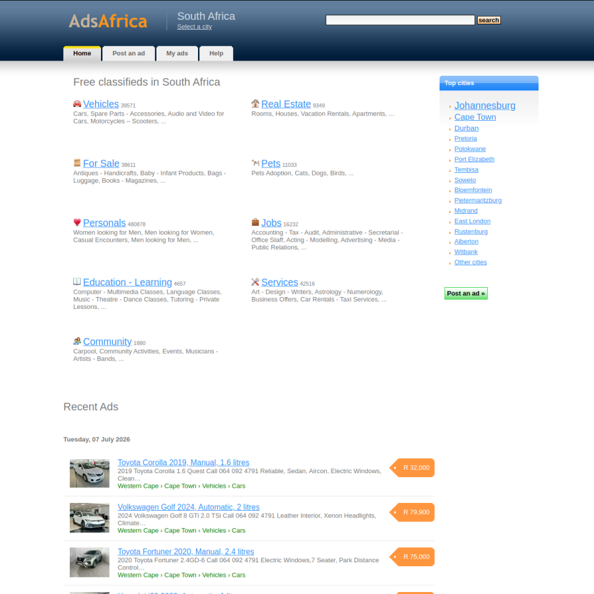594x594 pixels.
Task: Click the book icon beside Education - Learning
Action: point(77,281)
